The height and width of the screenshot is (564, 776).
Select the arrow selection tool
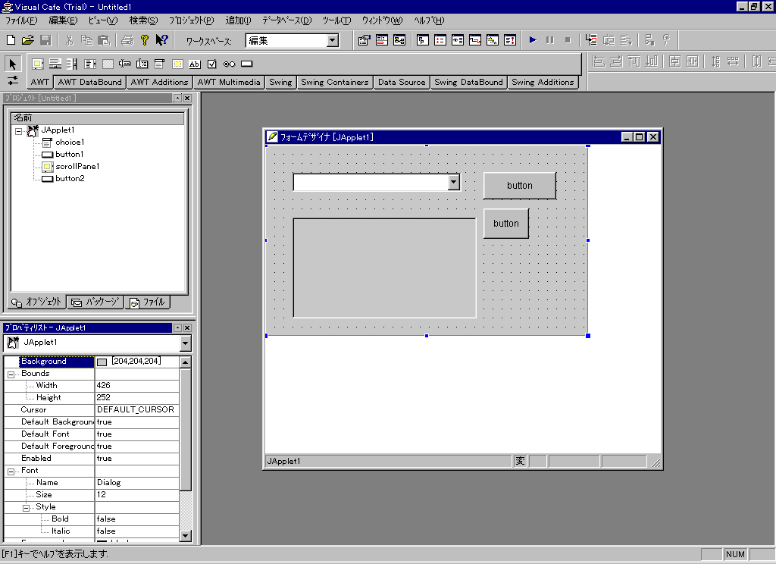point(13,64)
